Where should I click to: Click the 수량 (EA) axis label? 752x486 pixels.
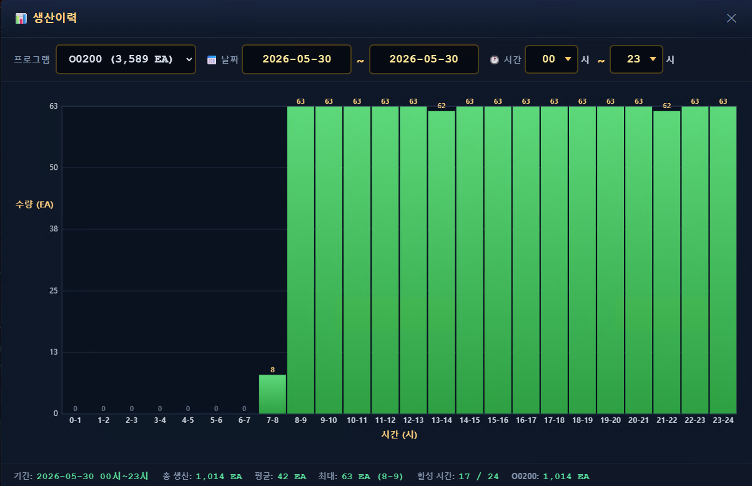34,204
